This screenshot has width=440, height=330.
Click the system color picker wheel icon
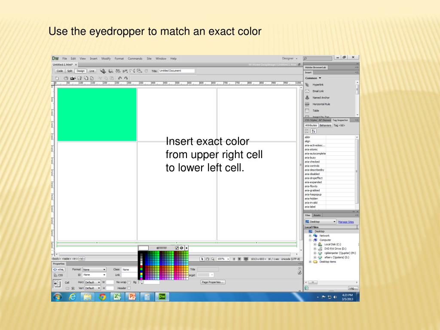[x=182, y=248]
